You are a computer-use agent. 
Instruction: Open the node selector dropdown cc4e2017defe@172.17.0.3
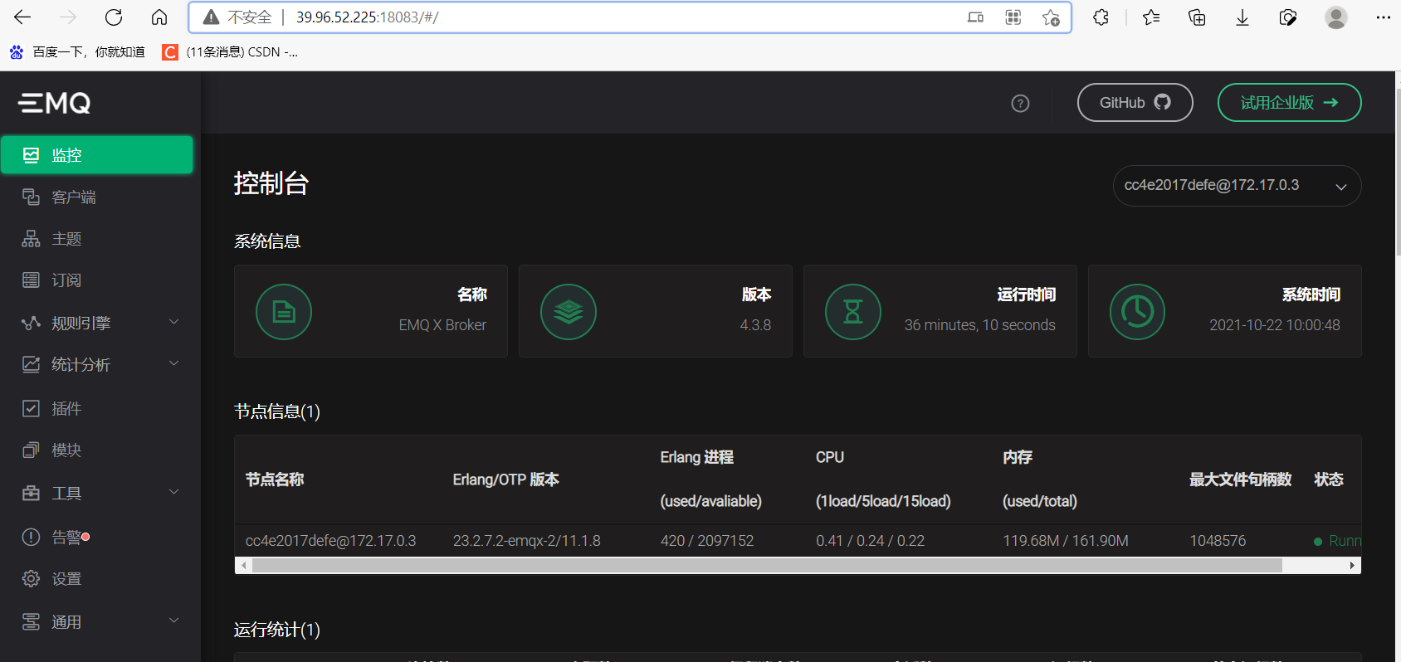coord(1237,186)
